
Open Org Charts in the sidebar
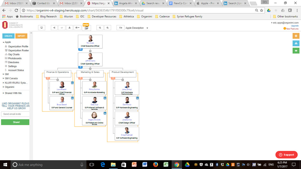point(14,54)
